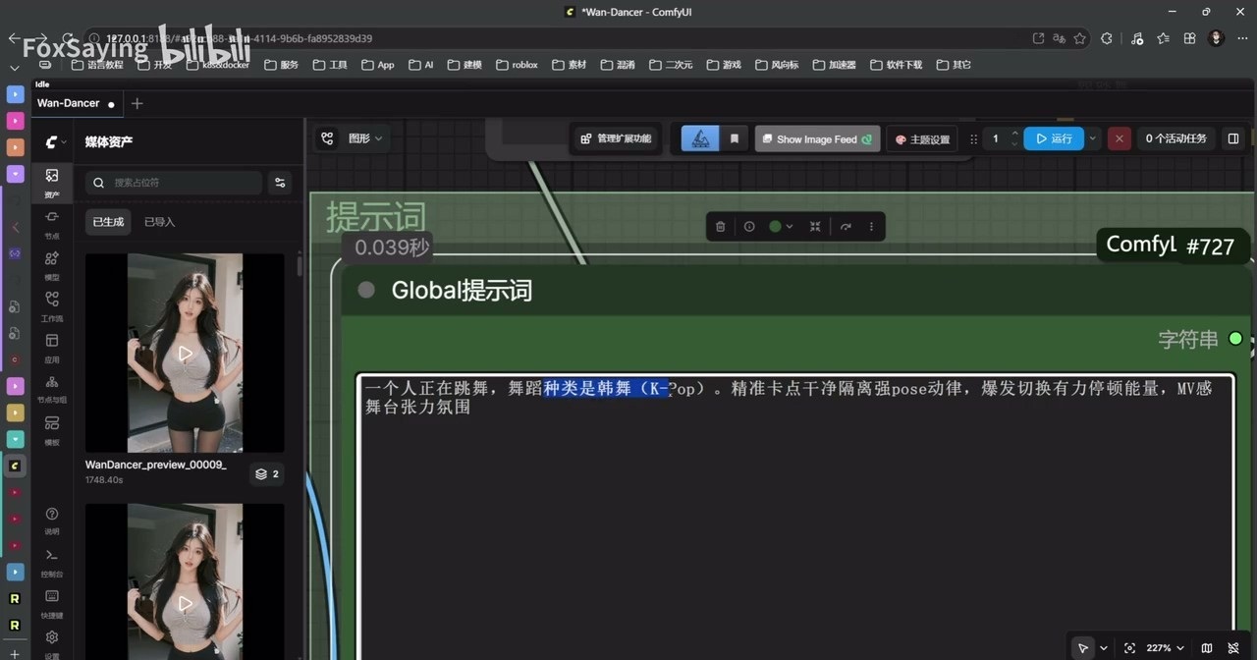Collapse node using shrink arrows icon
The height and width of the screenshot is (660, 1257).
(815, 227)
